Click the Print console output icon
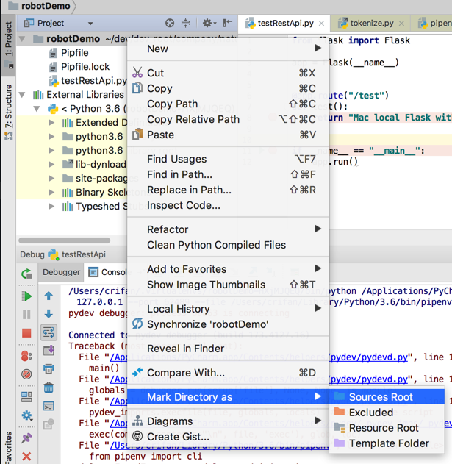This screenshot has width=452, height=464. (49, 368)
